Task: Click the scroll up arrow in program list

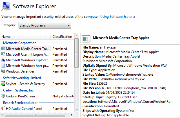Action: tap(77, 36)
